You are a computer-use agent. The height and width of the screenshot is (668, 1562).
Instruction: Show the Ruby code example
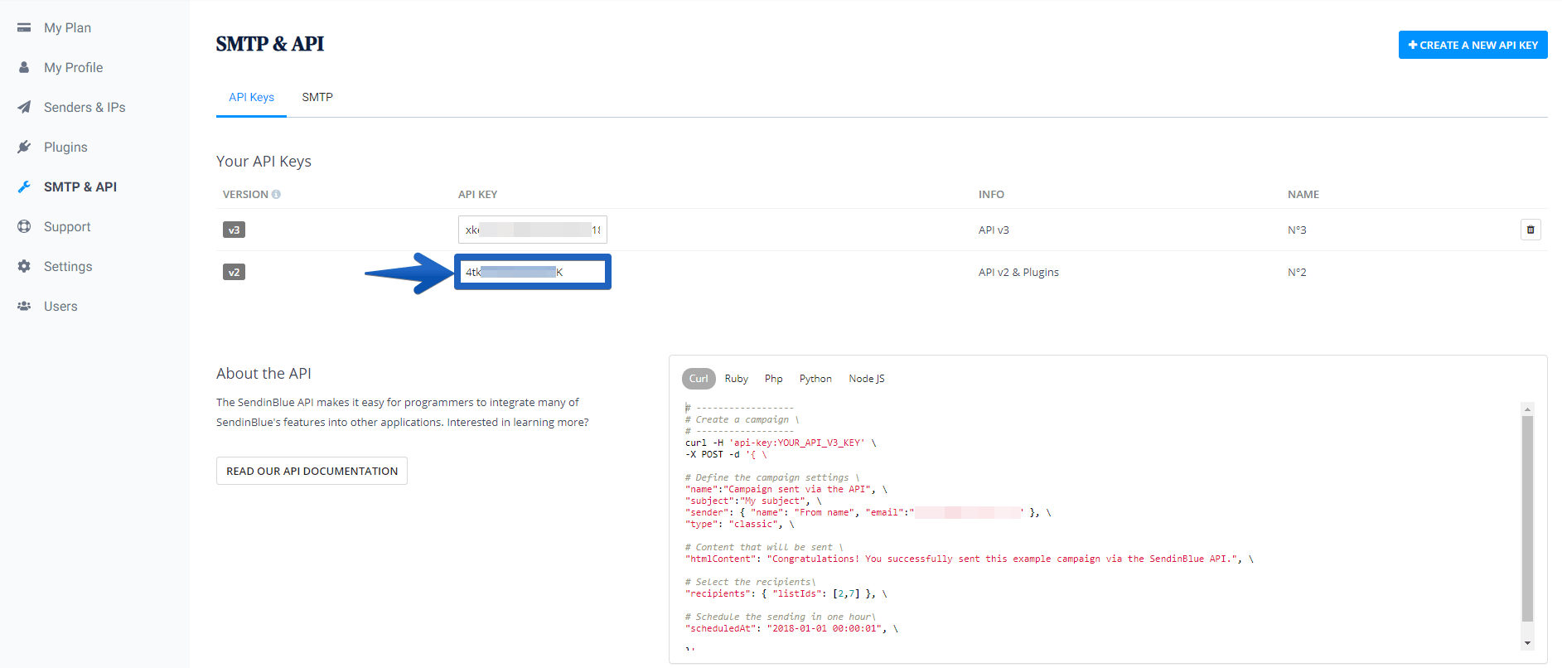pos(736,379)
